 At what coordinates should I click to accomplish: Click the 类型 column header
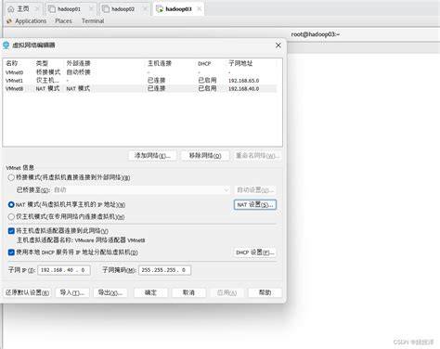click(x=42, y=63)
